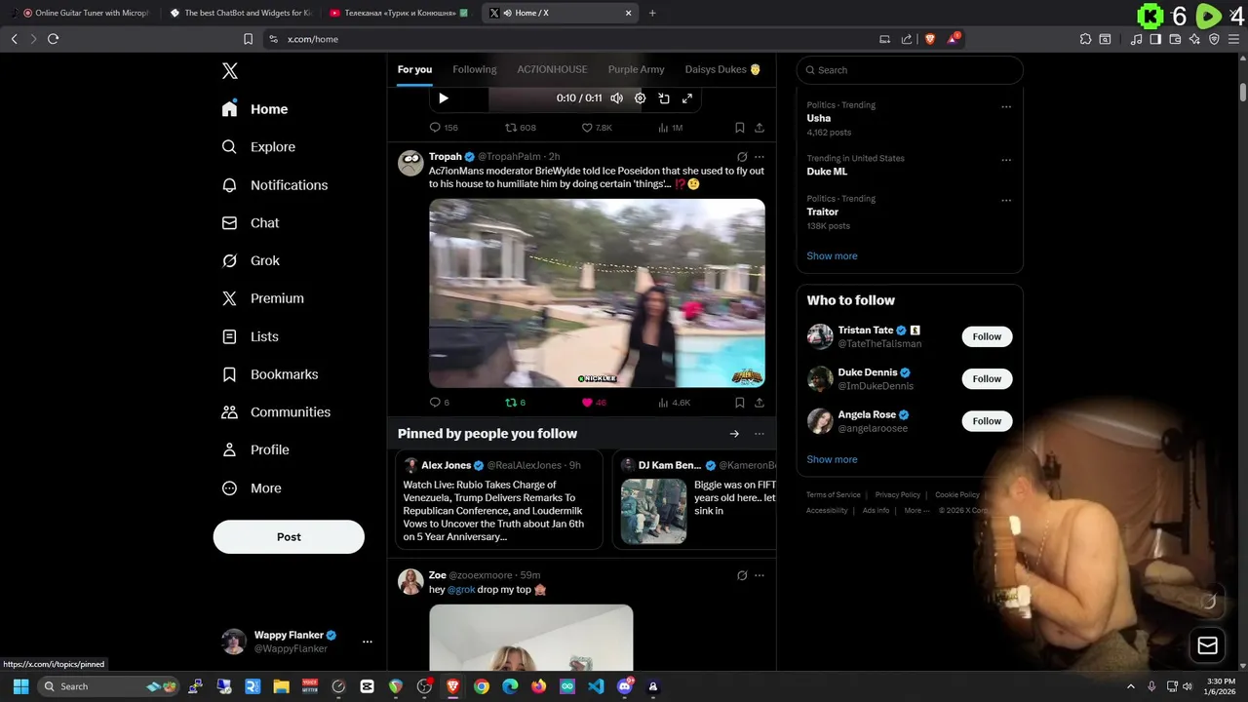Click the @grok mention in Zoe post

pyautogui.click(x=461, y=590)
